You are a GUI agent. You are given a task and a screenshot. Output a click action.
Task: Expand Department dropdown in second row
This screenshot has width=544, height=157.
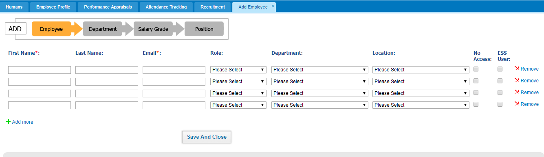(x=319, y=82)
